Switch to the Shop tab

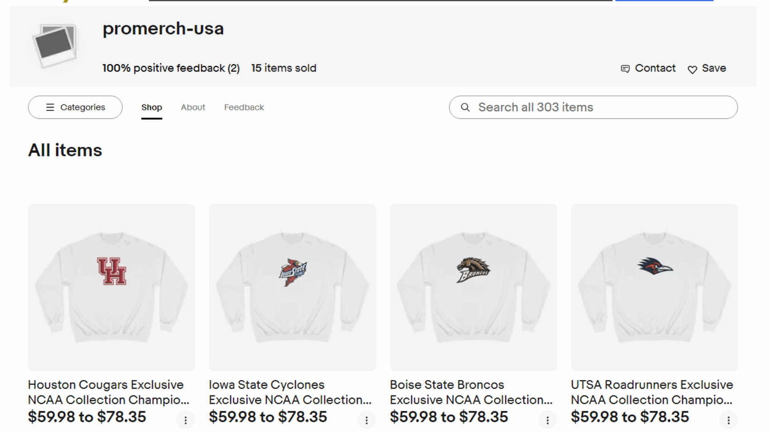coord(152,108)
